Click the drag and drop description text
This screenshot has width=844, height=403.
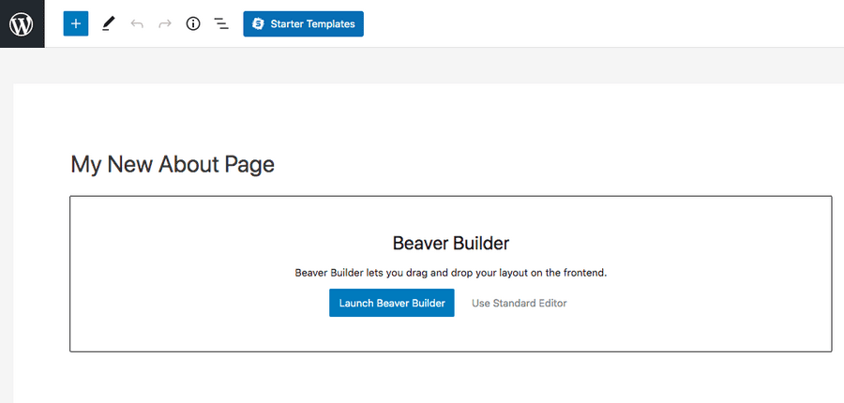click(451, 273)
